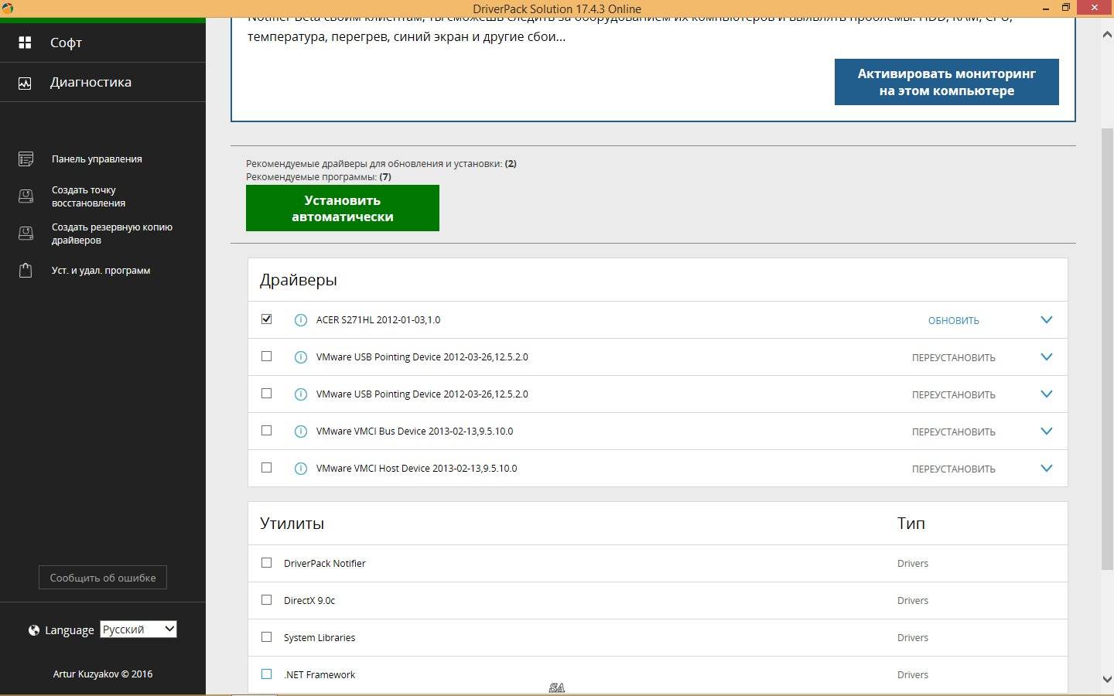The image size is (1114, 696).
Task: Click the System Libraries utility name
Action: 320,638
